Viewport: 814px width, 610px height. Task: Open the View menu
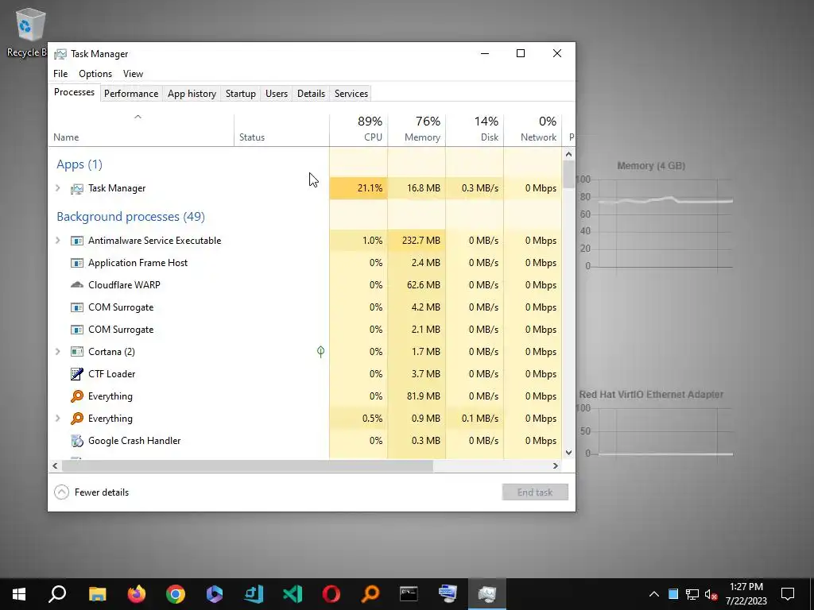133,74
